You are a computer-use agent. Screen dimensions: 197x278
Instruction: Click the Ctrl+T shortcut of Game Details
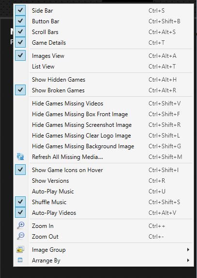[156, 43]
